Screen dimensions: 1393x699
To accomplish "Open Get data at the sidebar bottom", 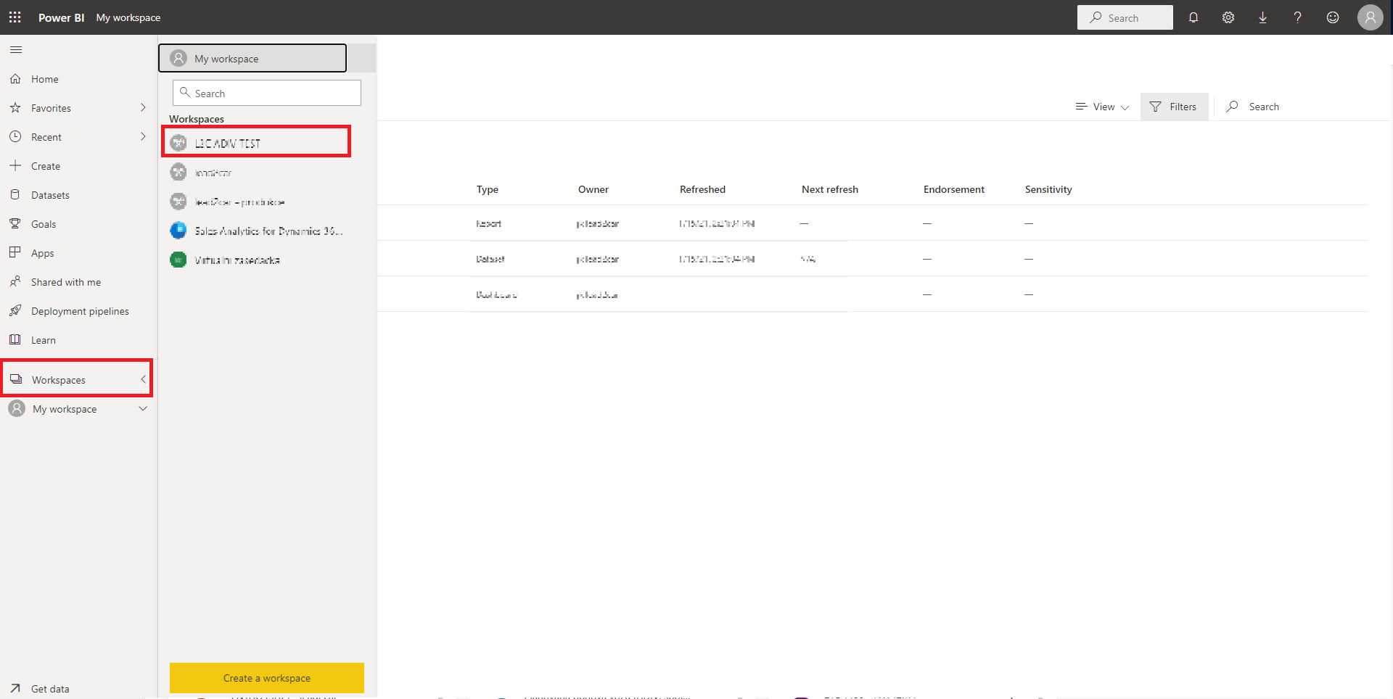I will pos(50,689).
